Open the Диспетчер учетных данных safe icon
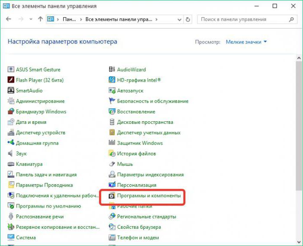The width and height of the screenshot is (303, 246). point(112,132)
